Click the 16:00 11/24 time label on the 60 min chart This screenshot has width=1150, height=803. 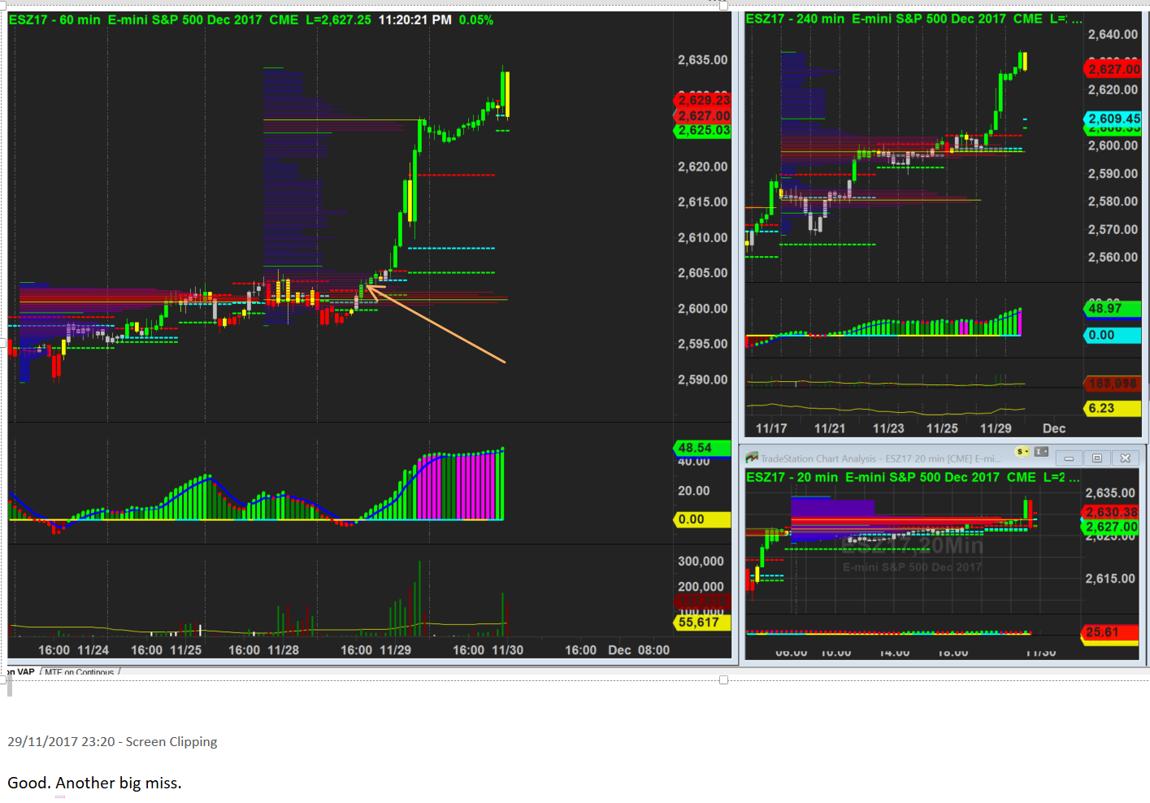73,650
